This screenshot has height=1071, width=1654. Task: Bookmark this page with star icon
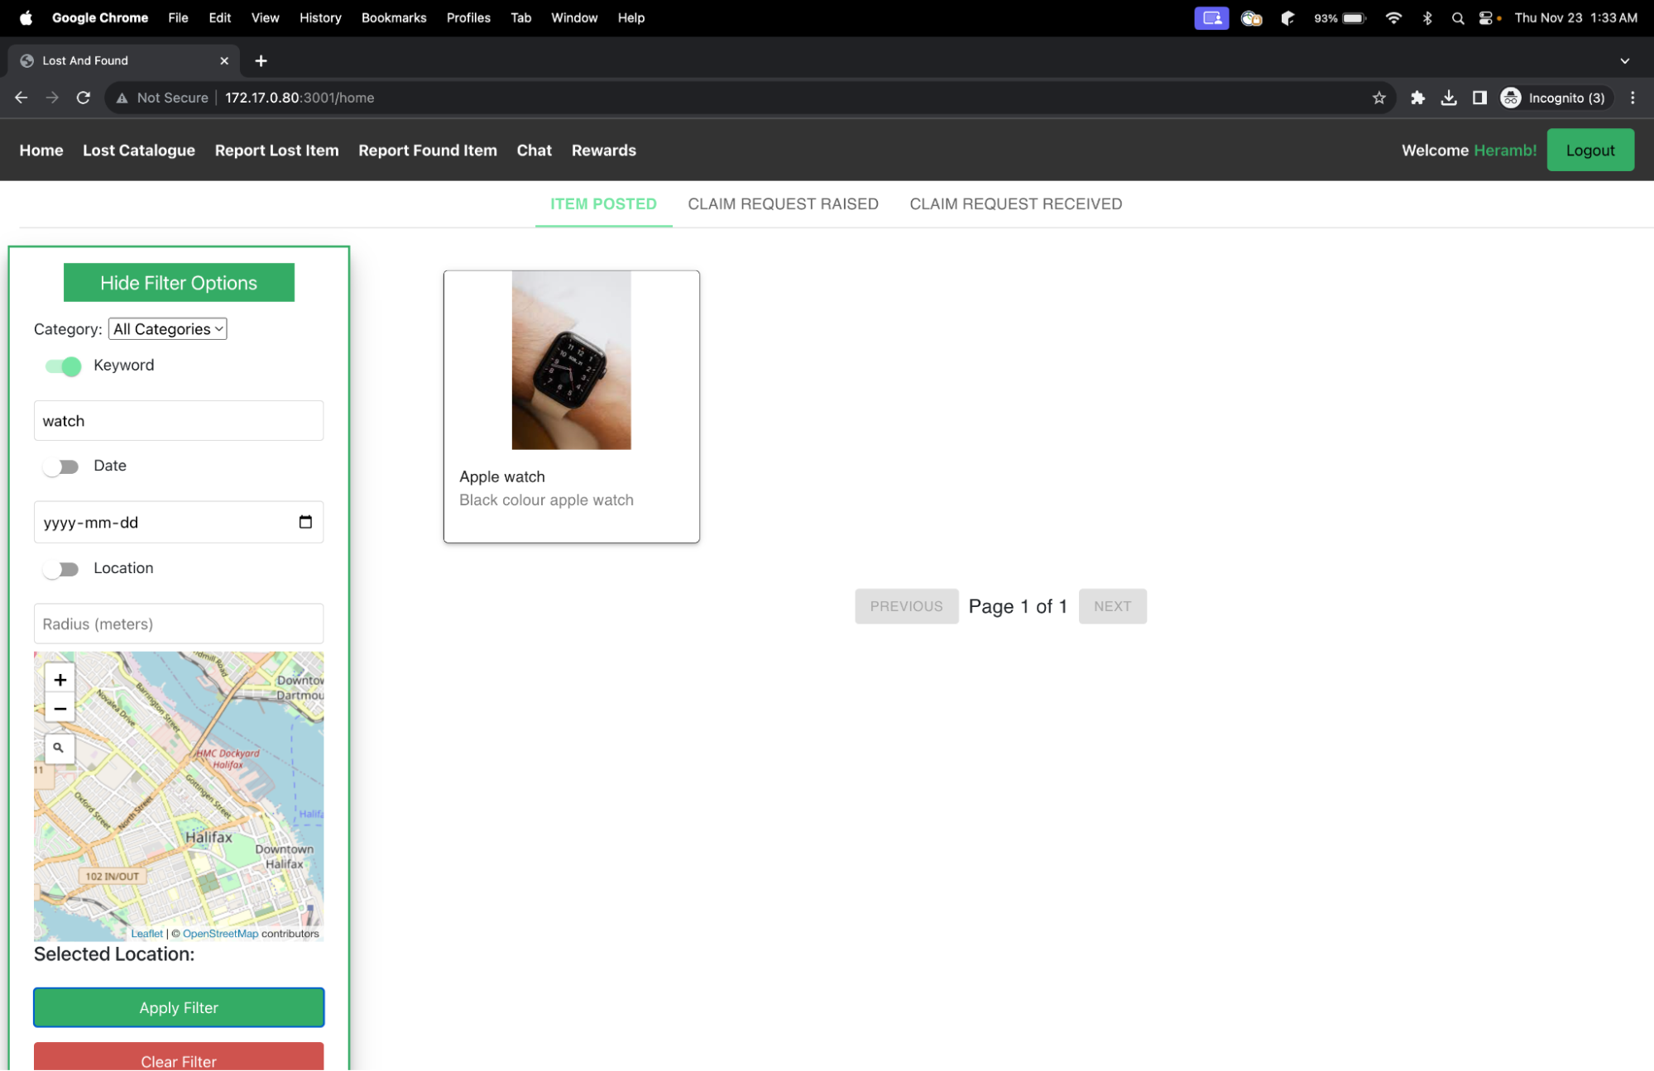tap(1378, 98)
